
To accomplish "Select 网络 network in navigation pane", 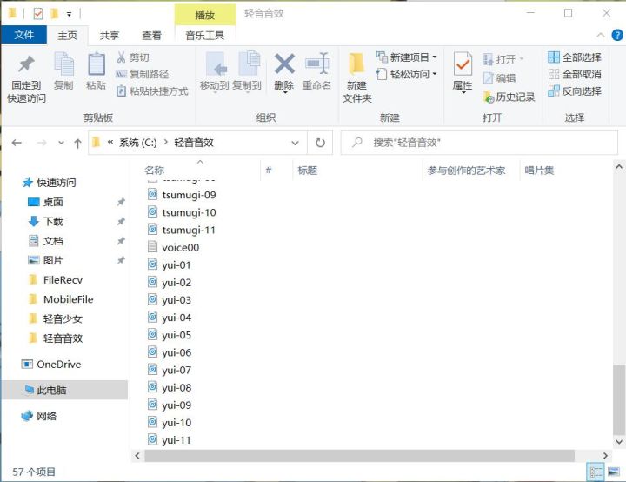I will [x=46, y=416].
